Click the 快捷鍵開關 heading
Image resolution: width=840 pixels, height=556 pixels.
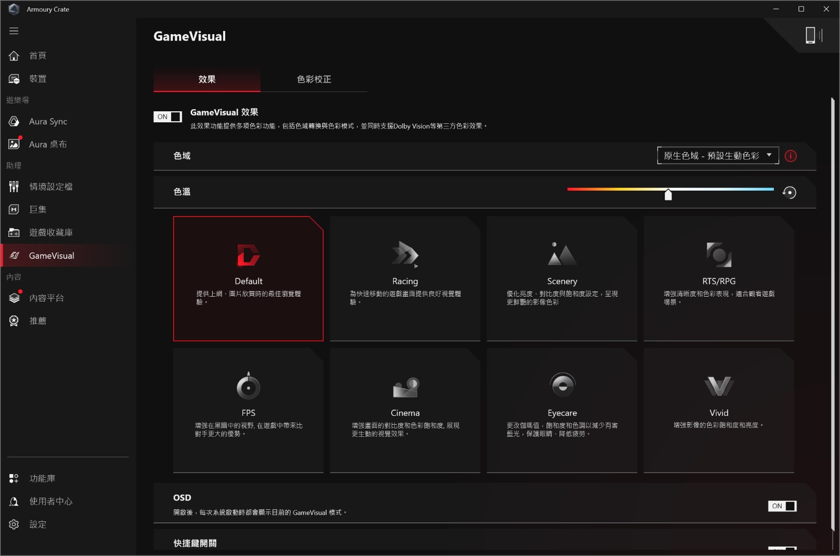195,543
